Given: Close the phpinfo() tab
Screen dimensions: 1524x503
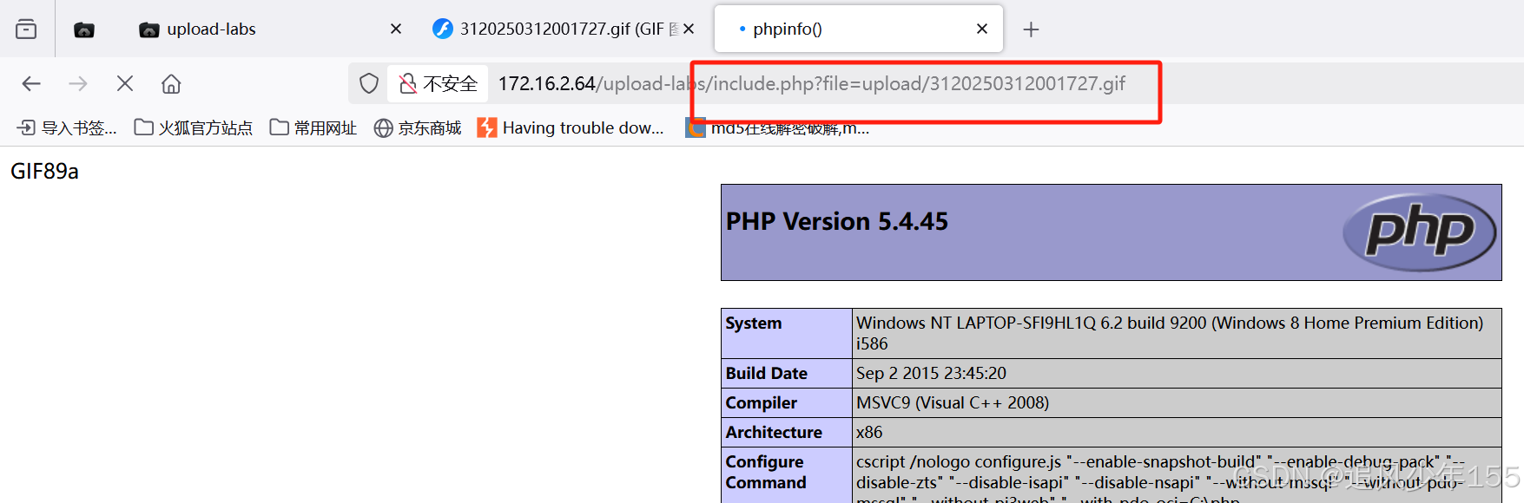Looking at the screenshot, I should point(982,29).
